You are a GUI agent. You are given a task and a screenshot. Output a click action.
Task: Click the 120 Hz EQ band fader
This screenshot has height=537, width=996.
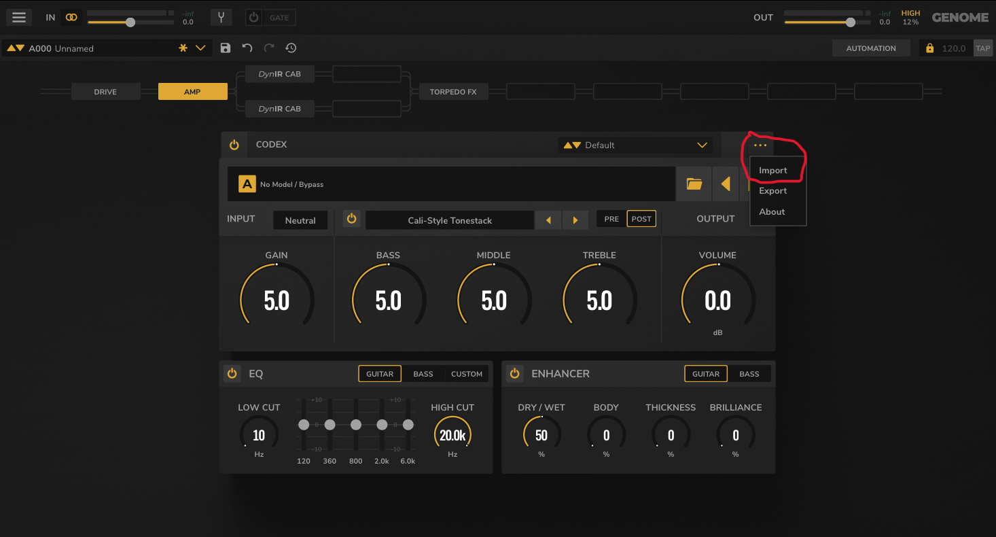click(304, 425)
